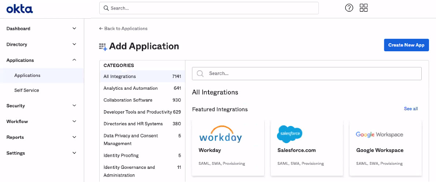Screen dimensions: 436x182
Task: Expand the Settings menu chevron
Action: click(74, 153)
